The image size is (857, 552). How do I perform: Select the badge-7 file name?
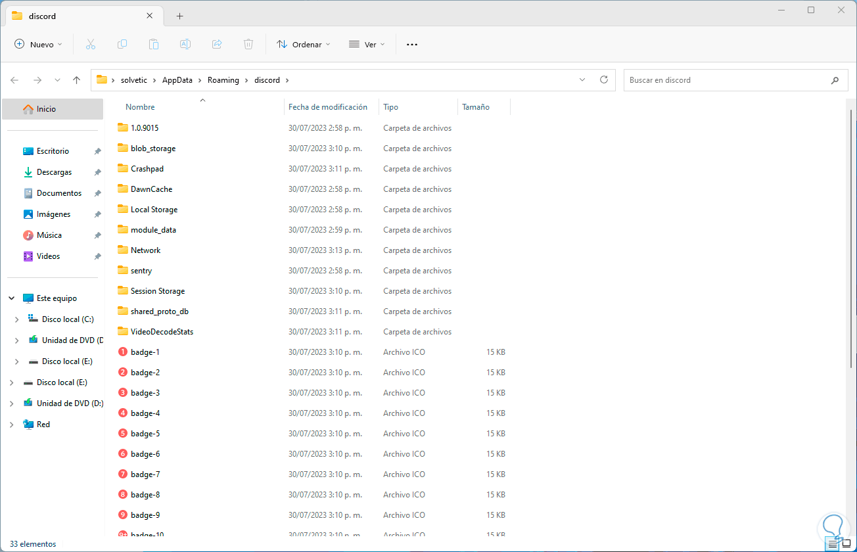pyautogui.click(x=145, y=474)
